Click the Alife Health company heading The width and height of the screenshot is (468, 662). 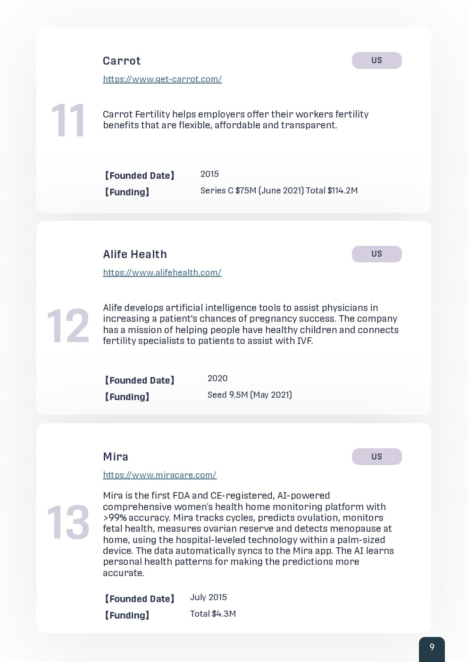click(135, 254)
